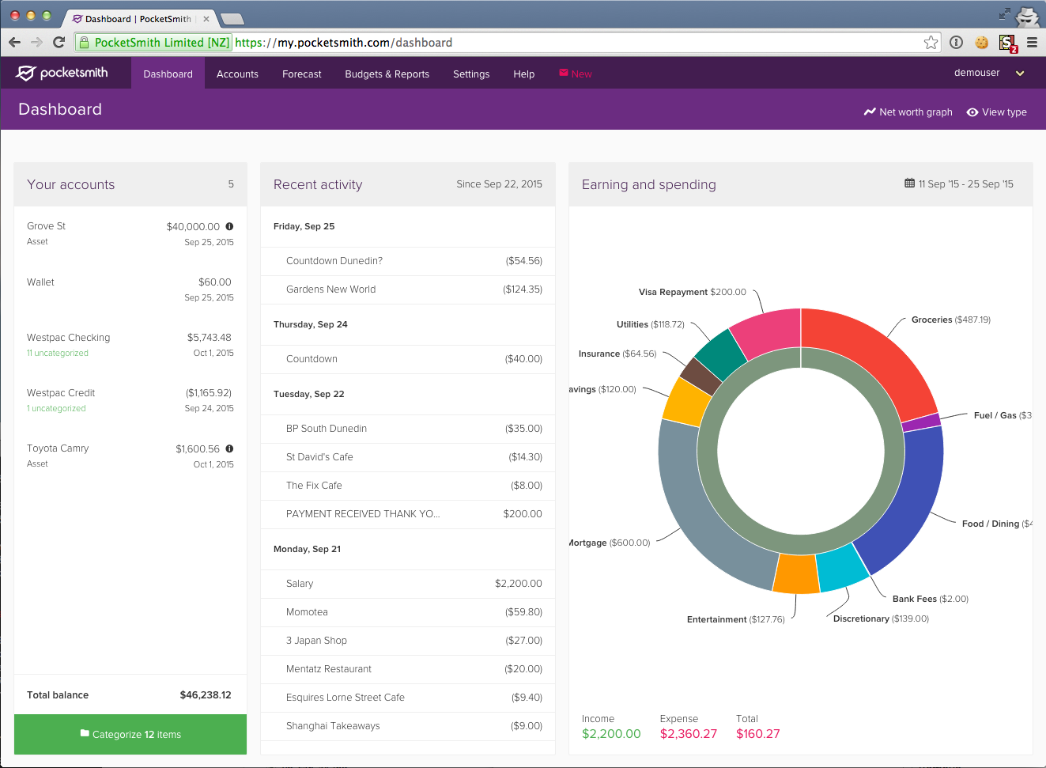The image size is (1046, 768).
Task: Reload the page with the refresh icon
Action: (x=59, y=43)
